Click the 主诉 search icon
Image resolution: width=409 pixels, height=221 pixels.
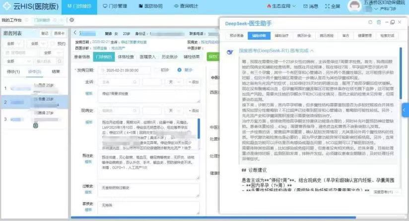(135, 82)
